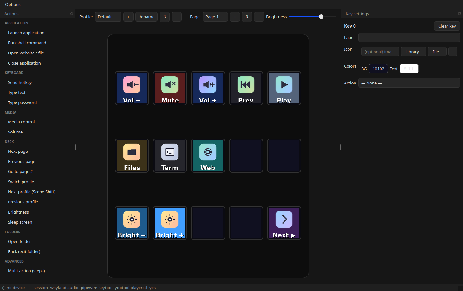The image size is (463, 291).
Task: Add a new page with + button
Action: point(235,17)
